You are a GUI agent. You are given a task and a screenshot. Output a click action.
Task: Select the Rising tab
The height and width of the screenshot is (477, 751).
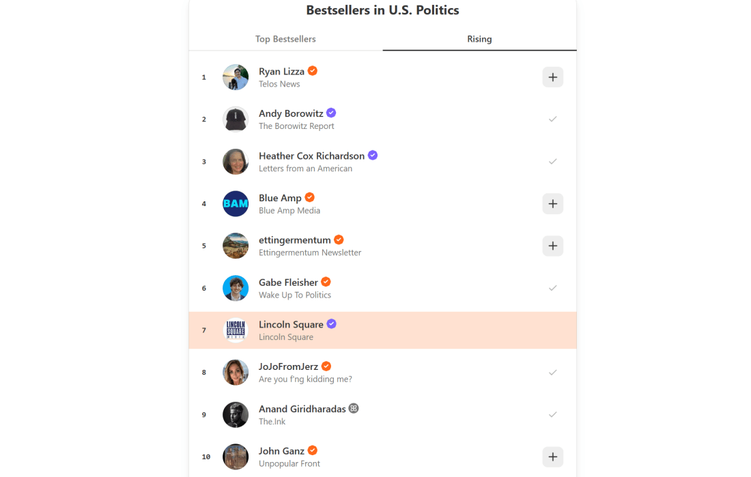(479, 39)
